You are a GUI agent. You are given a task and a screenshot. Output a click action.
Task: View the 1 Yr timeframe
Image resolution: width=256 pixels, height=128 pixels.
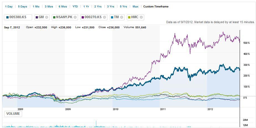coord(86,6)
